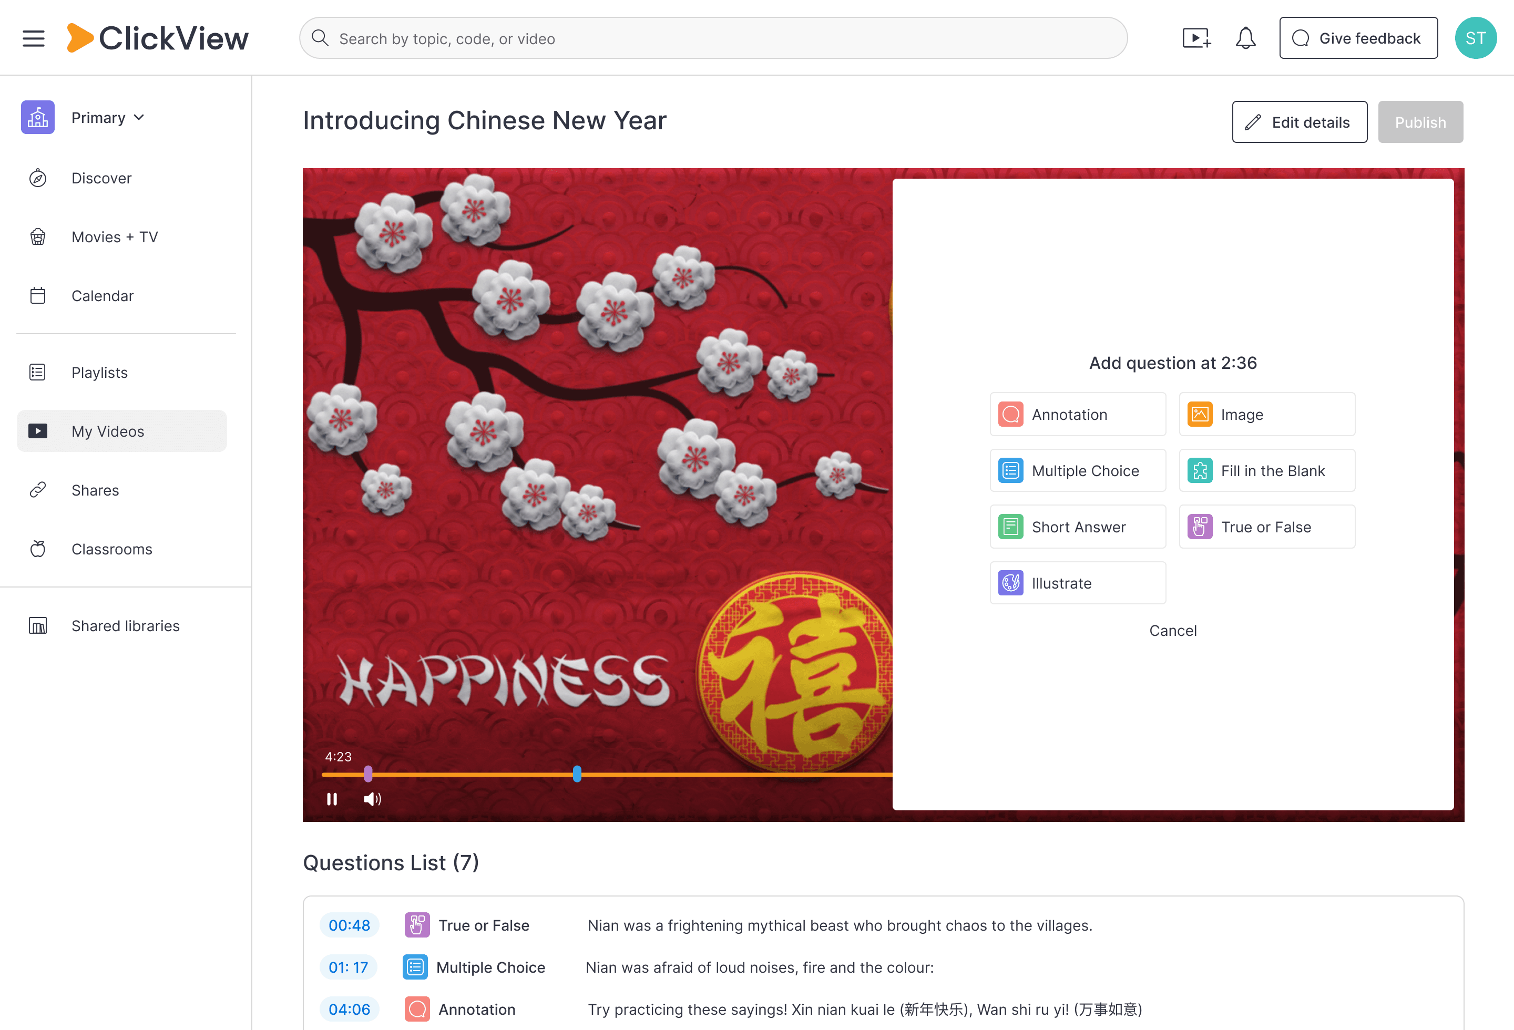Focus the search by topic field

(713, 38)
